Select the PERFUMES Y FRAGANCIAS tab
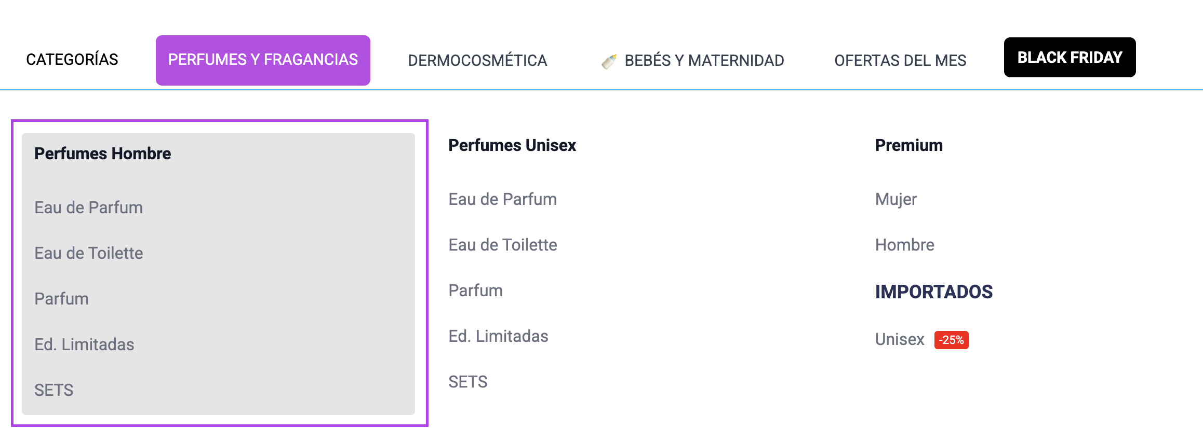Screen dimensions: 1203x442 click(263, 60)
